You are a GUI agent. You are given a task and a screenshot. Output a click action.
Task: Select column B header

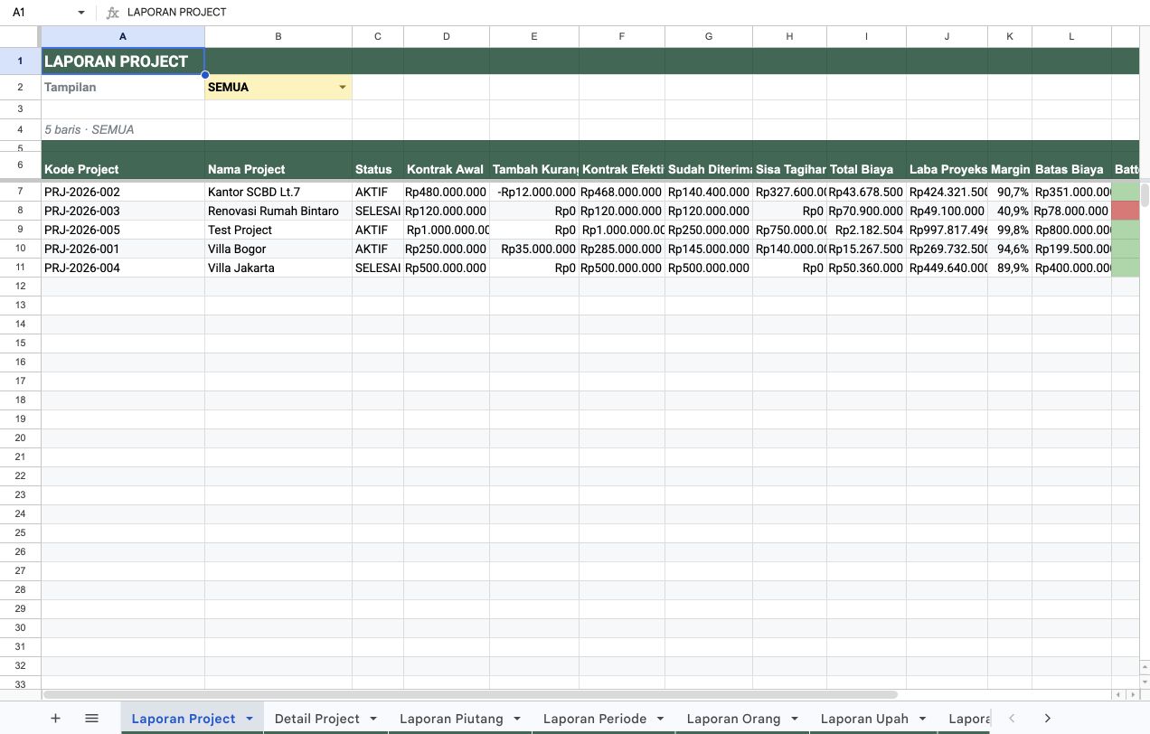pyautogui.click(x=278, y=36)
